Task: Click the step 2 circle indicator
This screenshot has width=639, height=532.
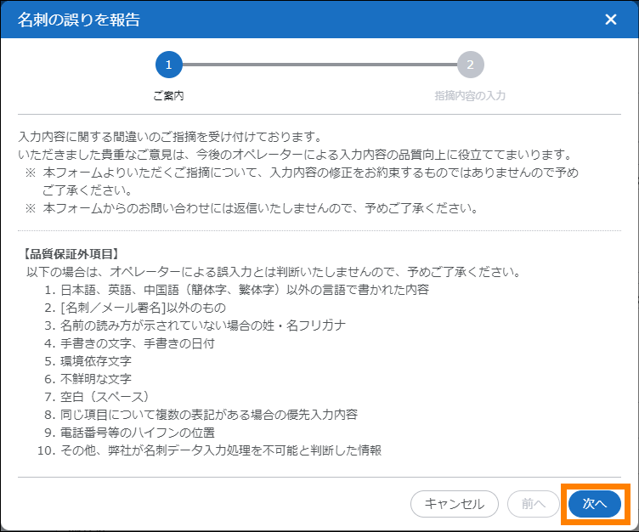Action: tap(470, 65)
